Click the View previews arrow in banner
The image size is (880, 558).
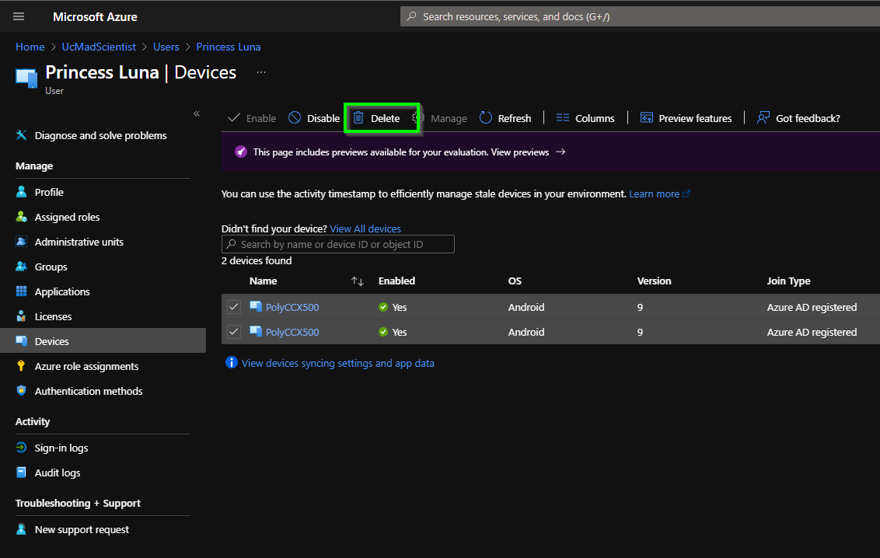560,152
